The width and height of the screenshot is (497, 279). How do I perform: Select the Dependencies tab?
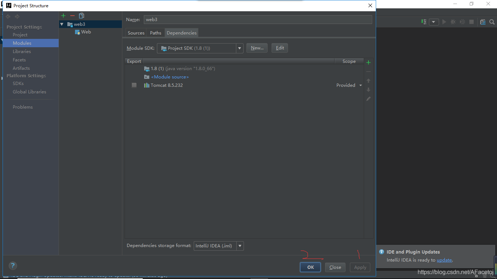(x=182, y=33)
